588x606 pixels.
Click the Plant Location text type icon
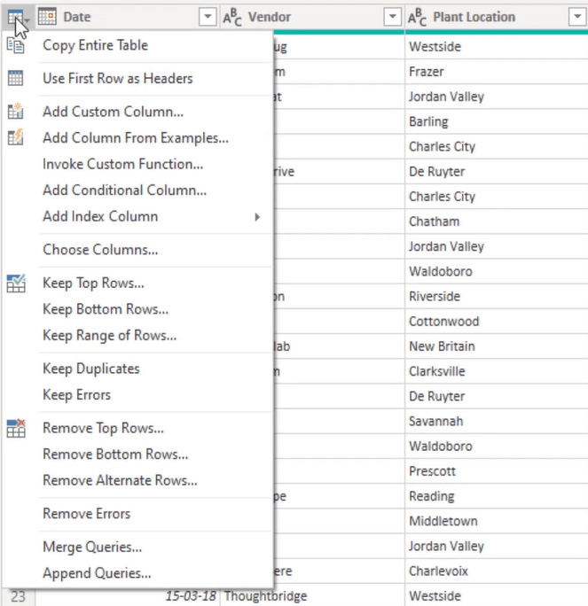coord(417,17)
